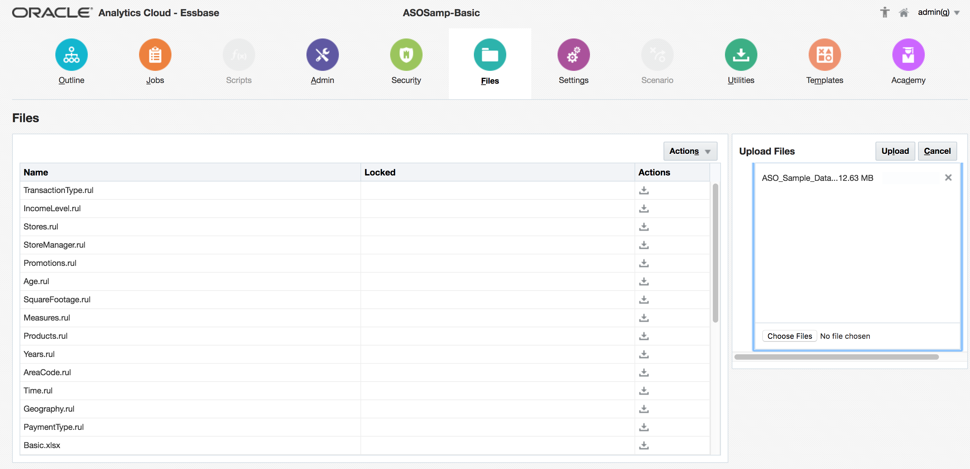Click the home icon in header

click(x=904, y=13)
